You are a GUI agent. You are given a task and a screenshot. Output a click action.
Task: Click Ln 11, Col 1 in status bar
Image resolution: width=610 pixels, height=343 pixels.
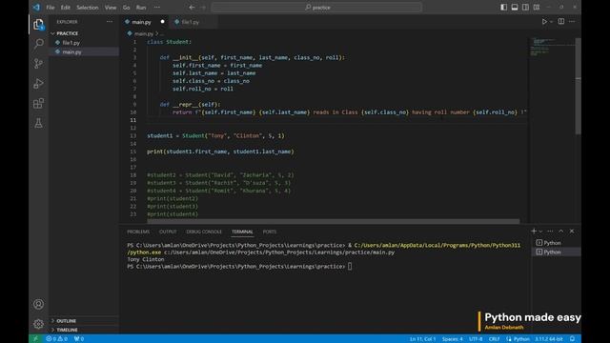[422, 339]
